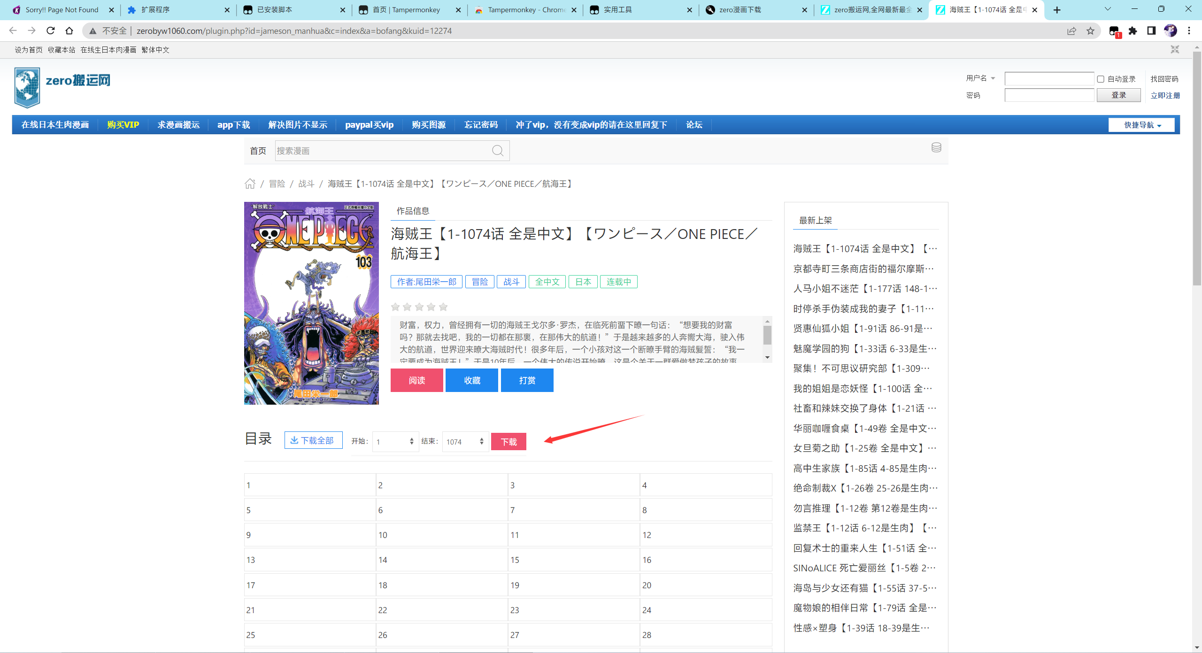Click the 打赏 button
This screenshot has height=653, width=1202.
pyautogui.click(x=527, y=380)
